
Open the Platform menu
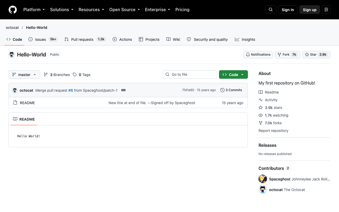pos(34,10)
